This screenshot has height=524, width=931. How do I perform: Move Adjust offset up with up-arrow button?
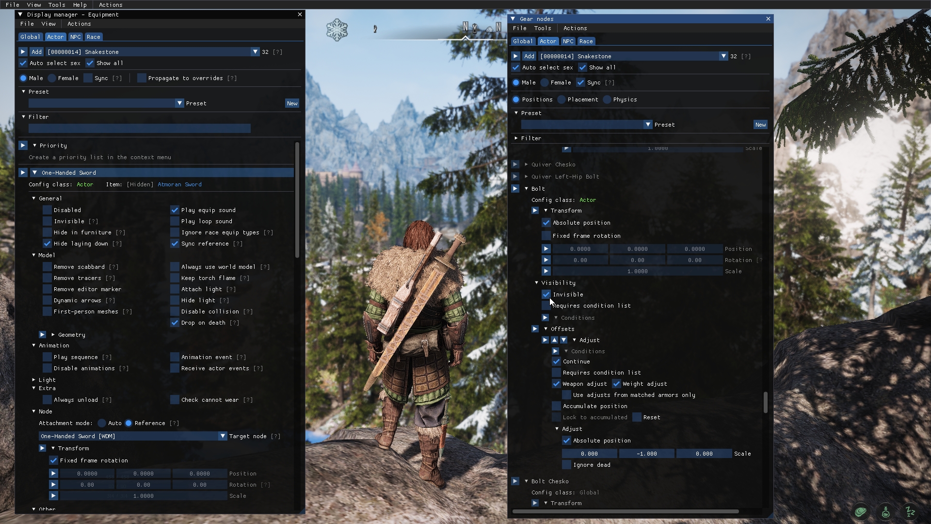tap(554, 340)
